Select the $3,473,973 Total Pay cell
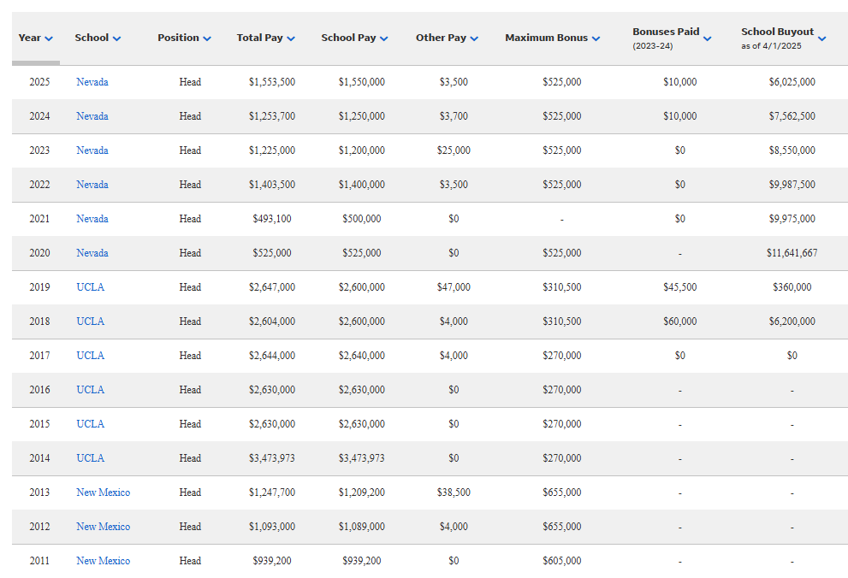The height and width of the screenshot is (578, 848). coord(272,458)
